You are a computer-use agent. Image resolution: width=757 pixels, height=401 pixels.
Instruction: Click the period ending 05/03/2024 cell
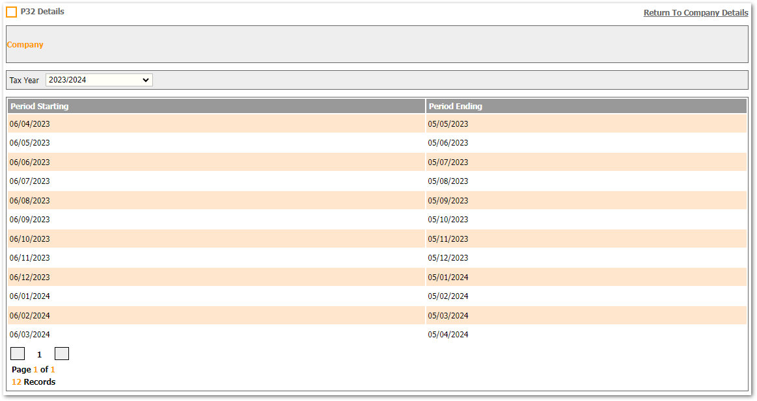(x=448, y=316)
